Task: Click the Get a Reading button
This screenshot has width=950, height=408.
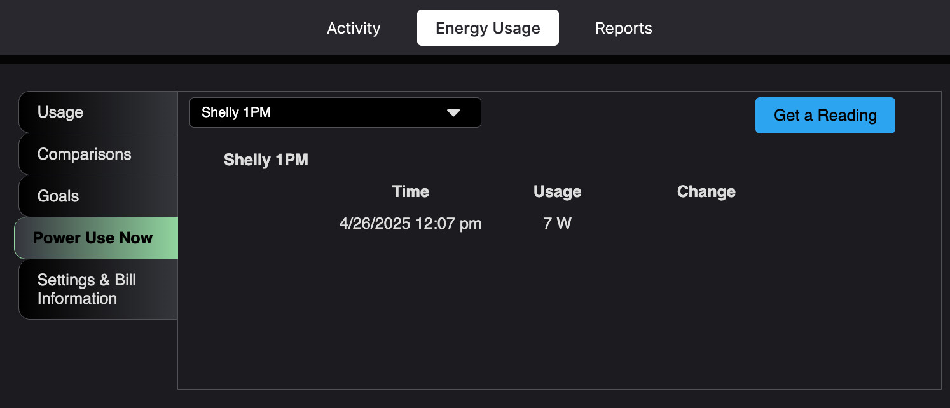Action: [x=825, y=115]
